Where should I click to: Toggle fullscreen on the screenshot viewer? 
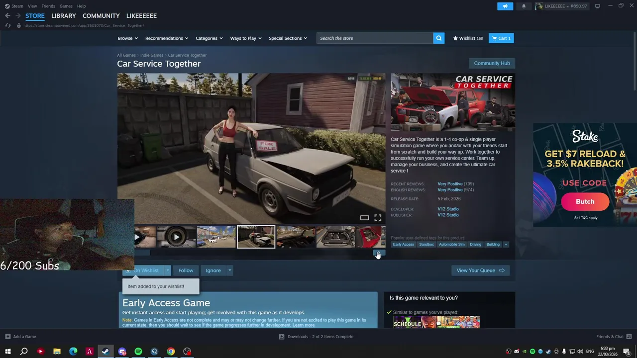378,218
